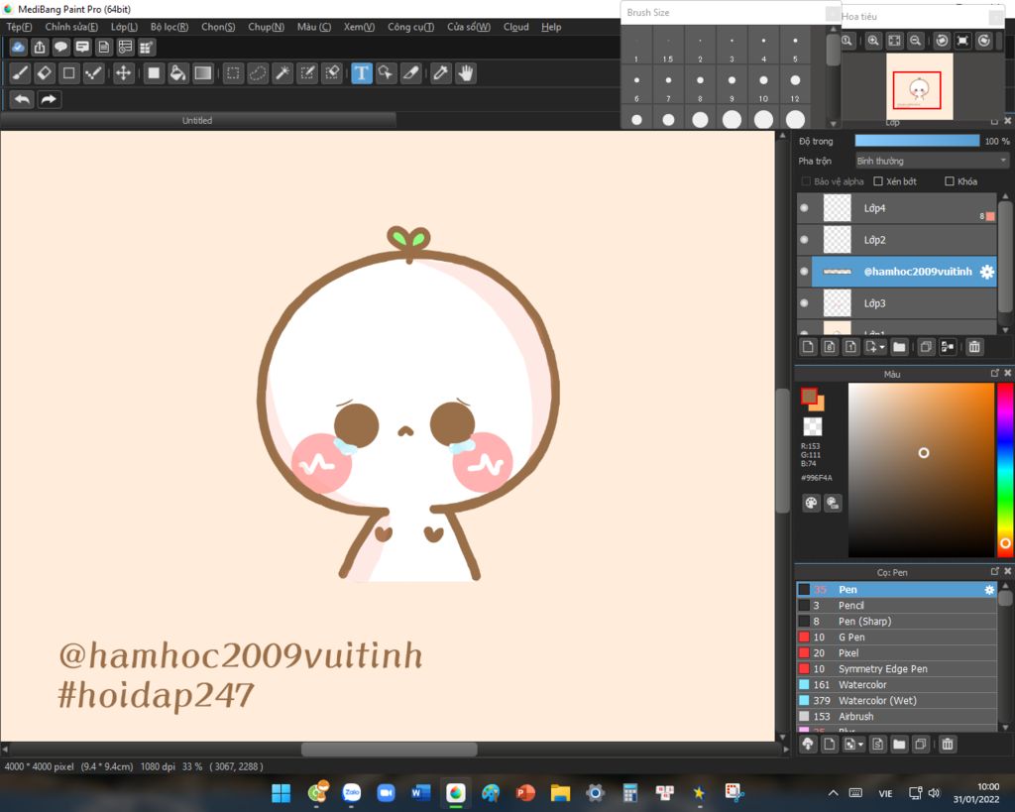Open the palette icon in Màu panel

811,503
